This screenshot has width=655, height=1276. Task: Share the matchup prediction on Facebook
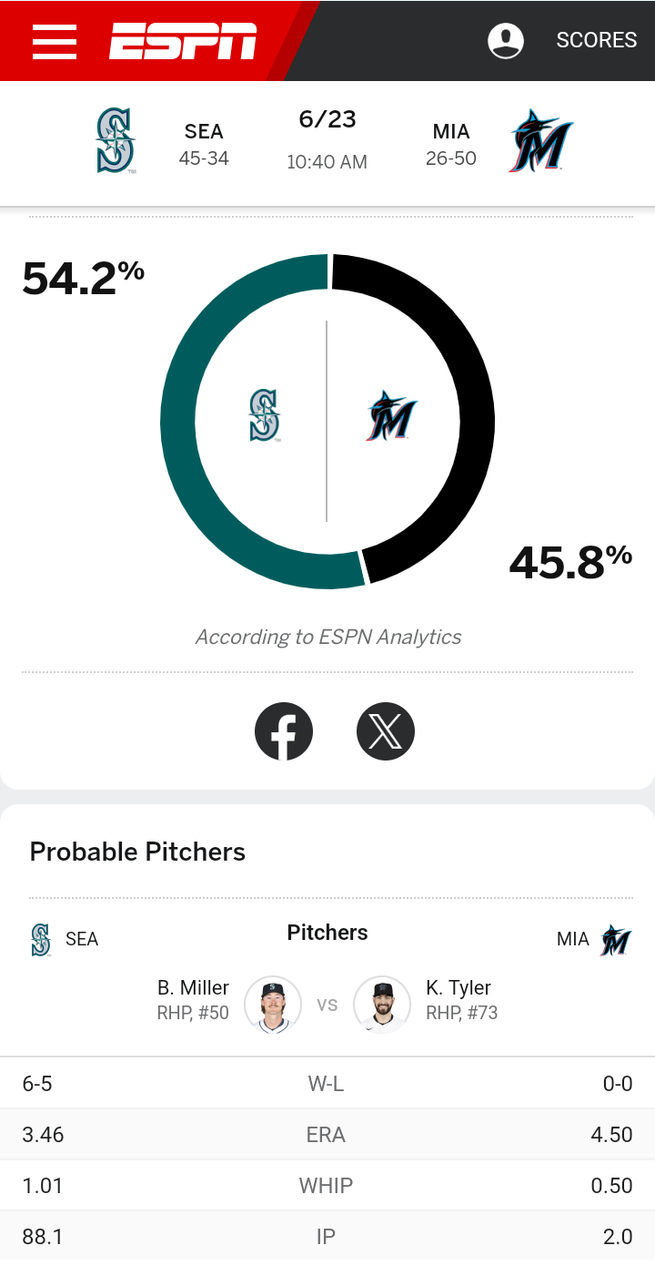click(x=284, y=730)
